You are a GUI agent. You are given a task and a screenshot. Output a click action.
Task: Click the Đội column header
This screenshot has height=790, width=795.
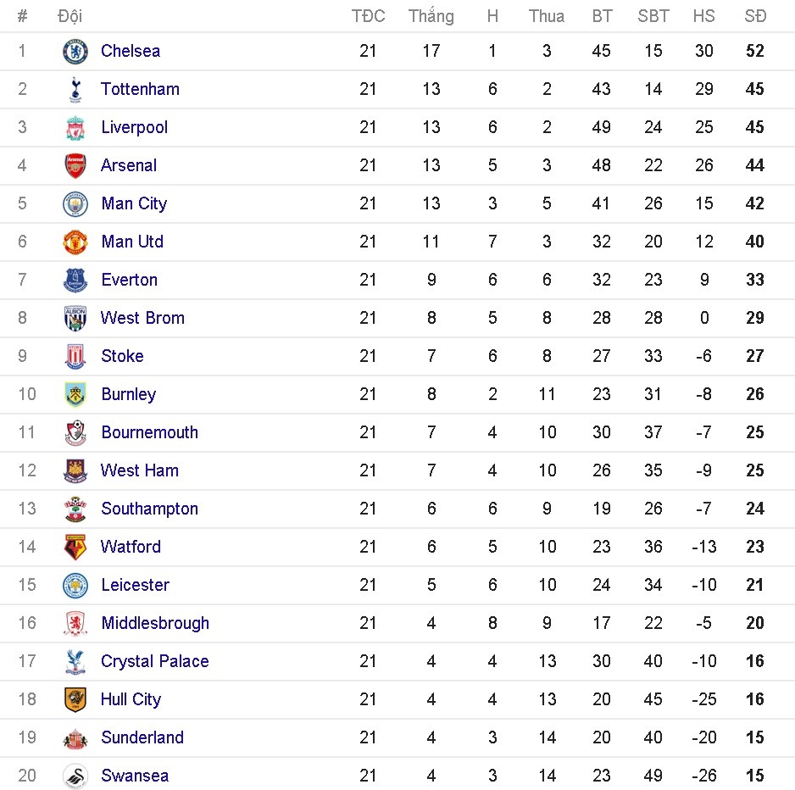69,16
